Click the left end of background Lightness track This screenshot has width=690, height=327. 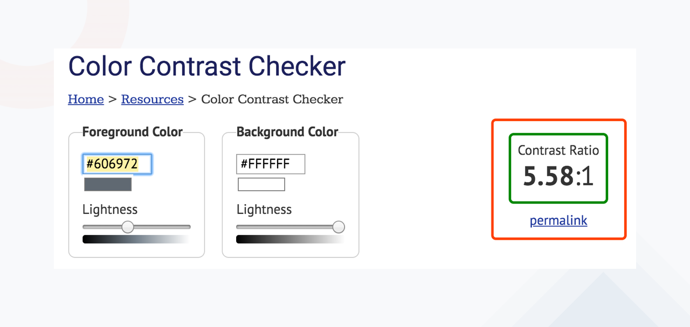pos(239,227)
